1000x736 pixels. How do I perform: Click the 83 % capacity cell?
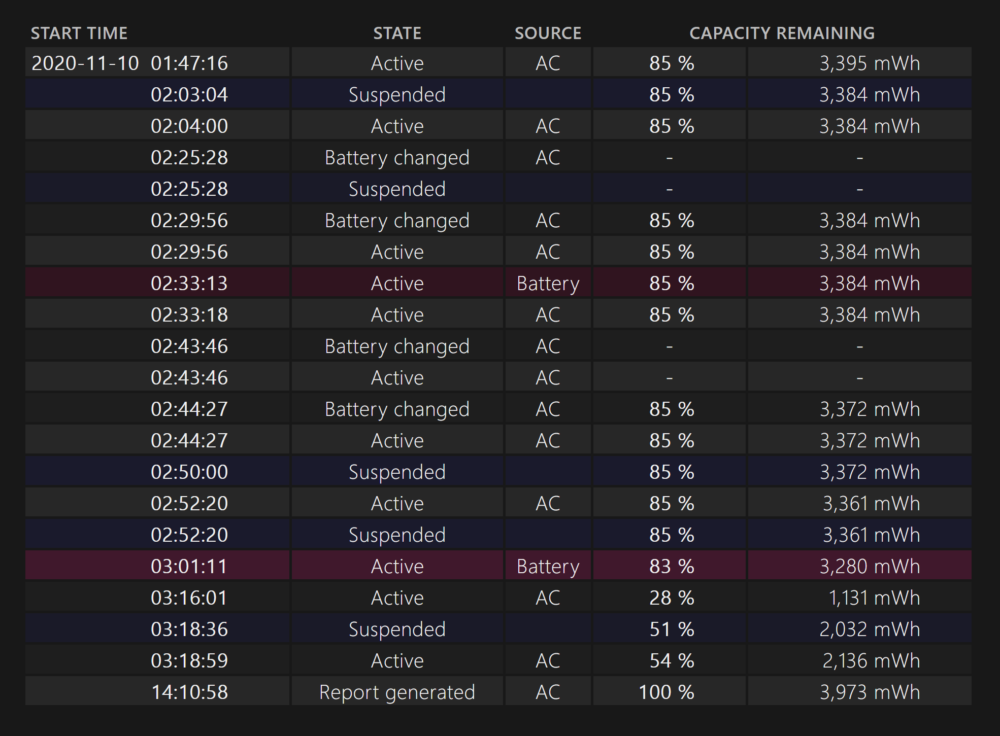pyautogui.click(x=671, y=567)
